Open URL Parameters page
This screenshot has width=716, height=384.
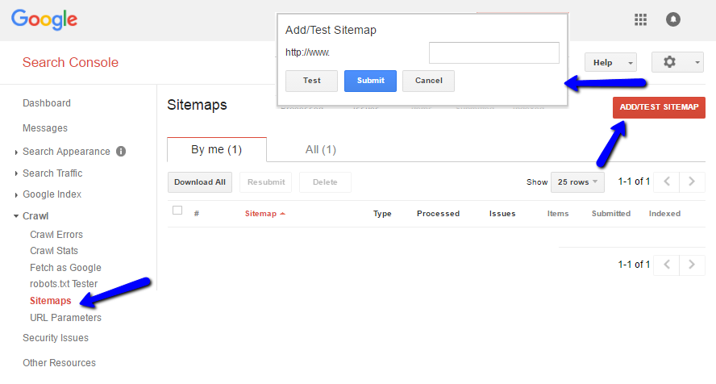pos(65,318)
